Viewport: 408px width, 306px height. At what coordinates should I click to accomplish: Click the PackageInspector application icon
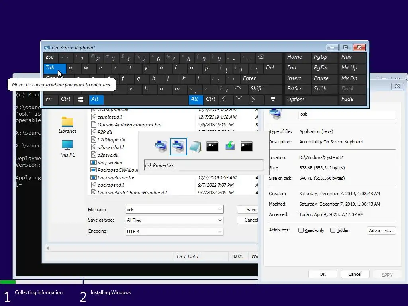93,177
